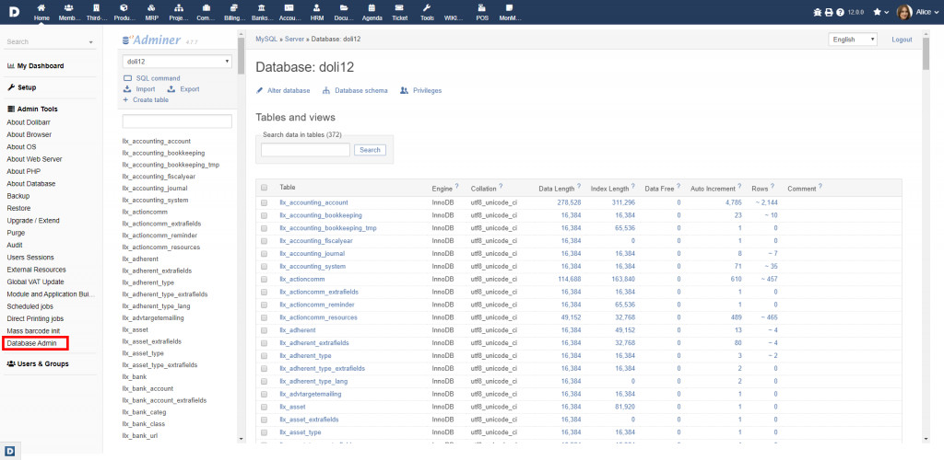The image size is (944, 460).
Task: Tick the llx_actioncomm table checkbox
Action: [265, 279]
